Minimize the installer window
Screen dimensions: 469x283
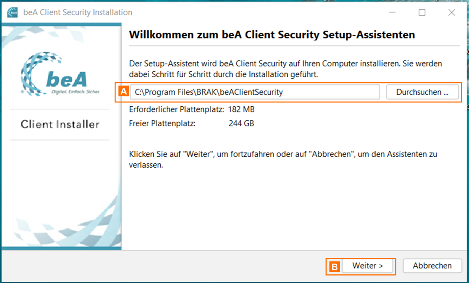pos(392,12)
